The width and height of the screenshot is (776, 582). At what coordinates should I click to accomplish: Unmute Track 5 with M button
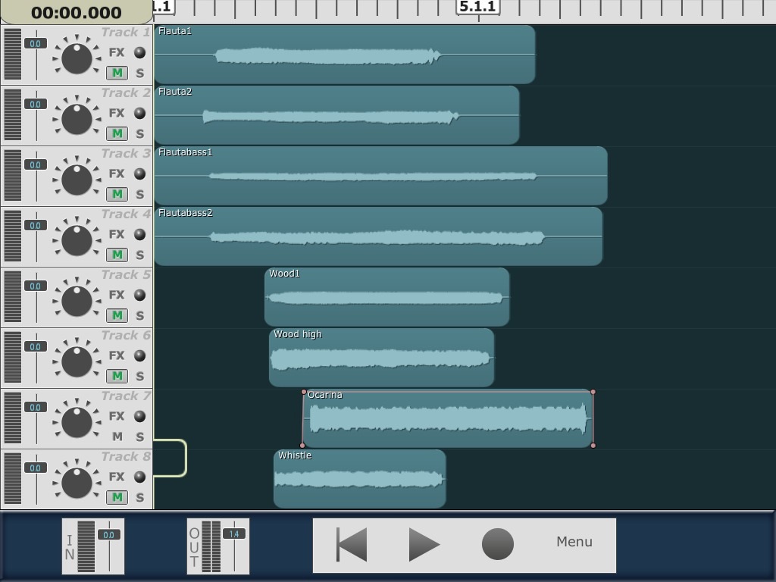click(117, 315)
